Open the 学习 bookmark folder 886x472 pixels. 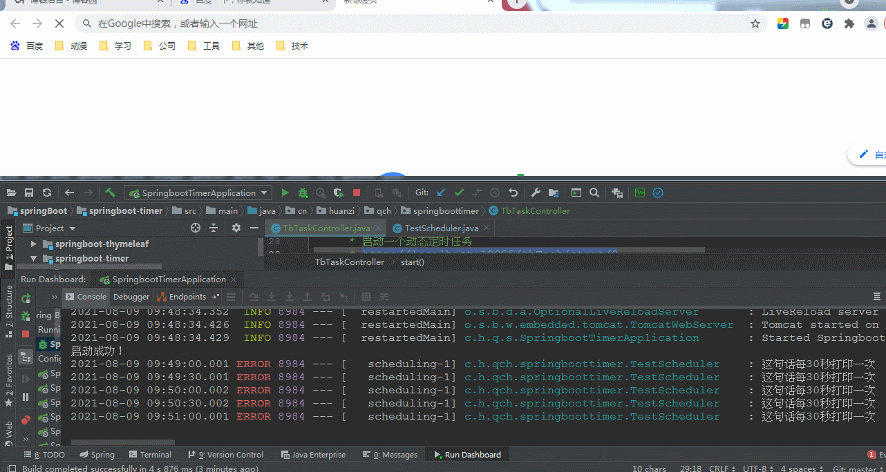click(x=115, y=46)
